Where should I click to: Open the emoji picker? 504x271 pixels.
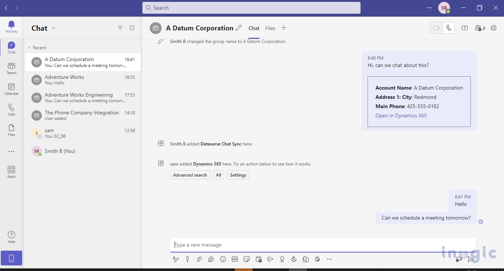pos(223,259)
